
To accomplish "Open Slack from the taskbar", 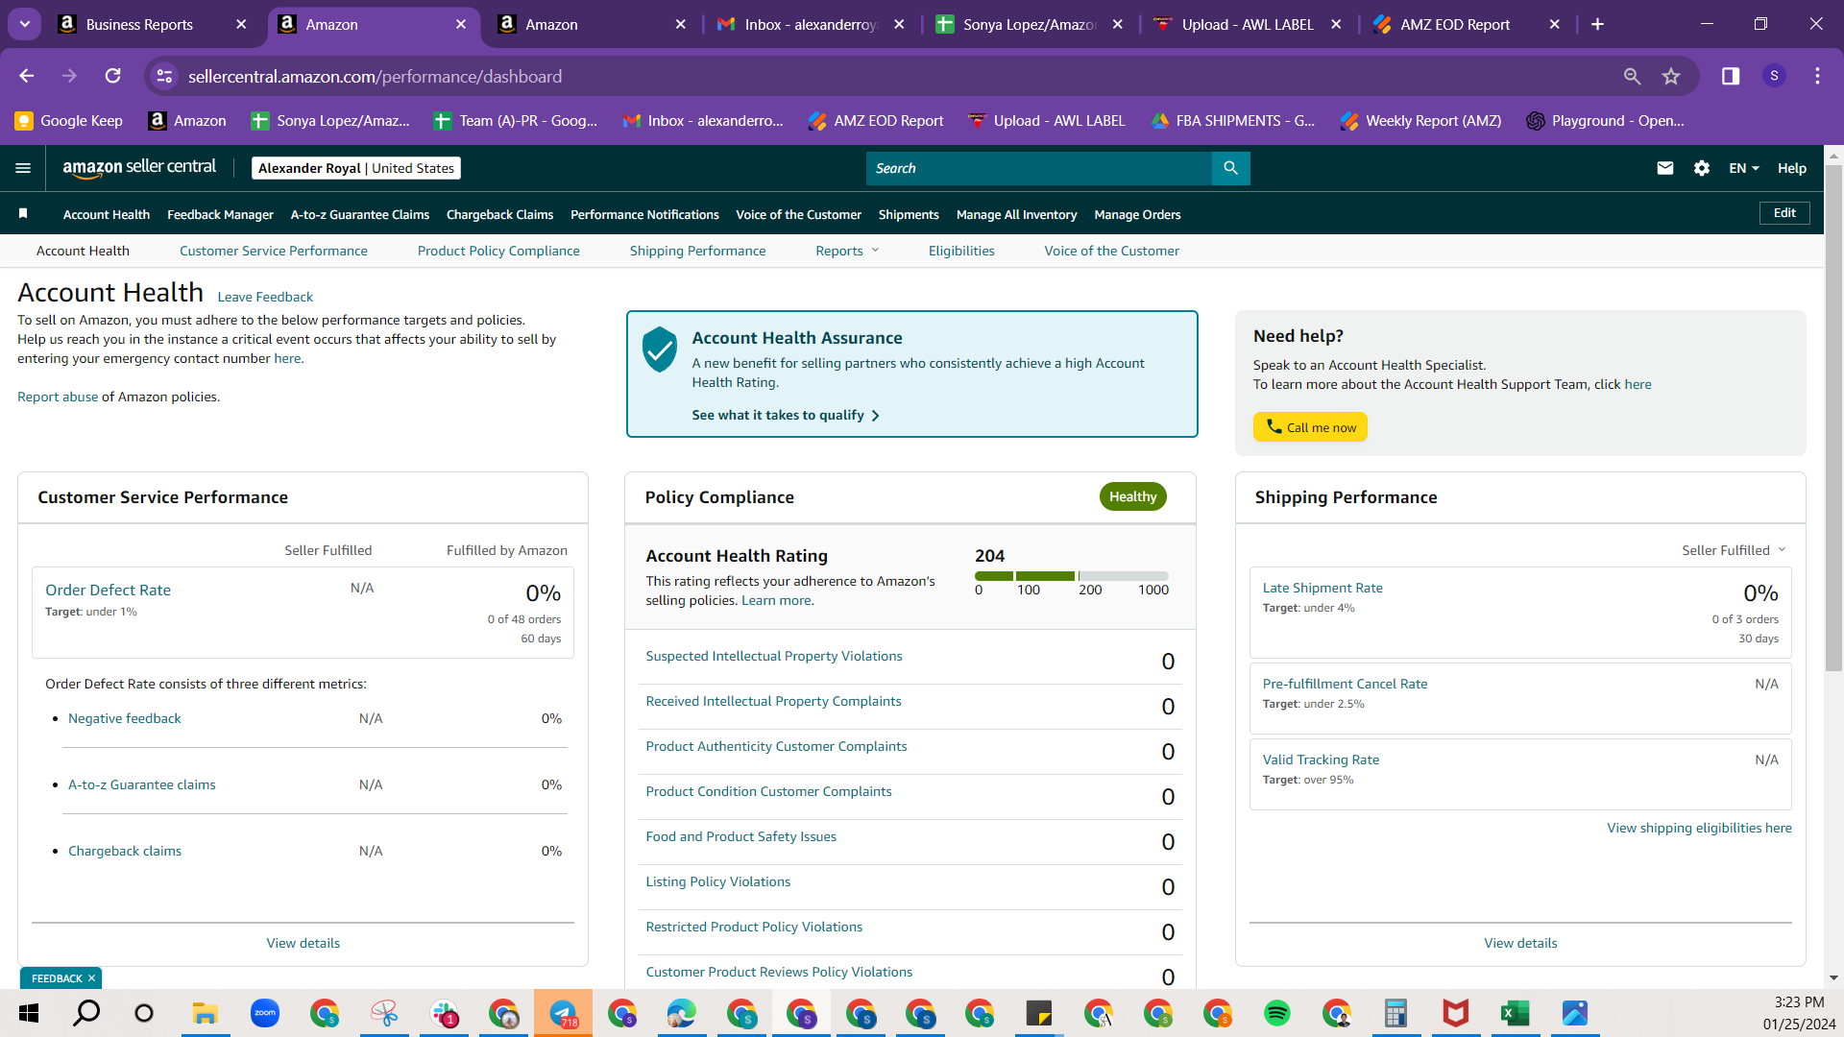I will [444, 1013].
